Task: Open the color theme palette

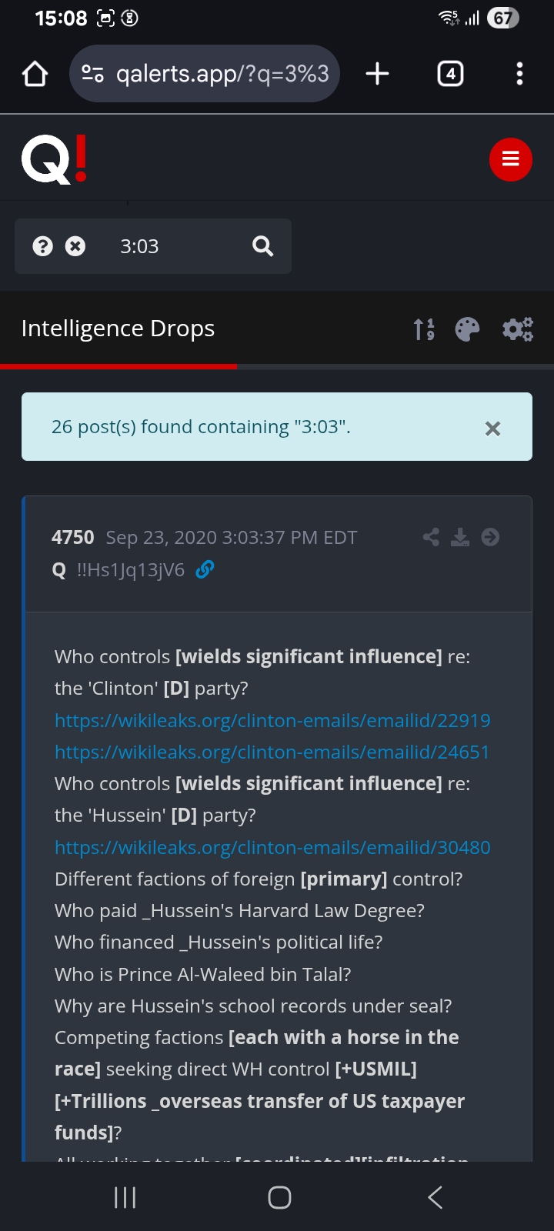Action: pos(467,329)
